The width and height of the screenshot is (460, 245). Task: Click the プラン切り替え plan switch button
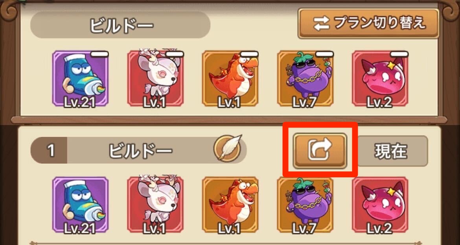click(x=368, y=24)
